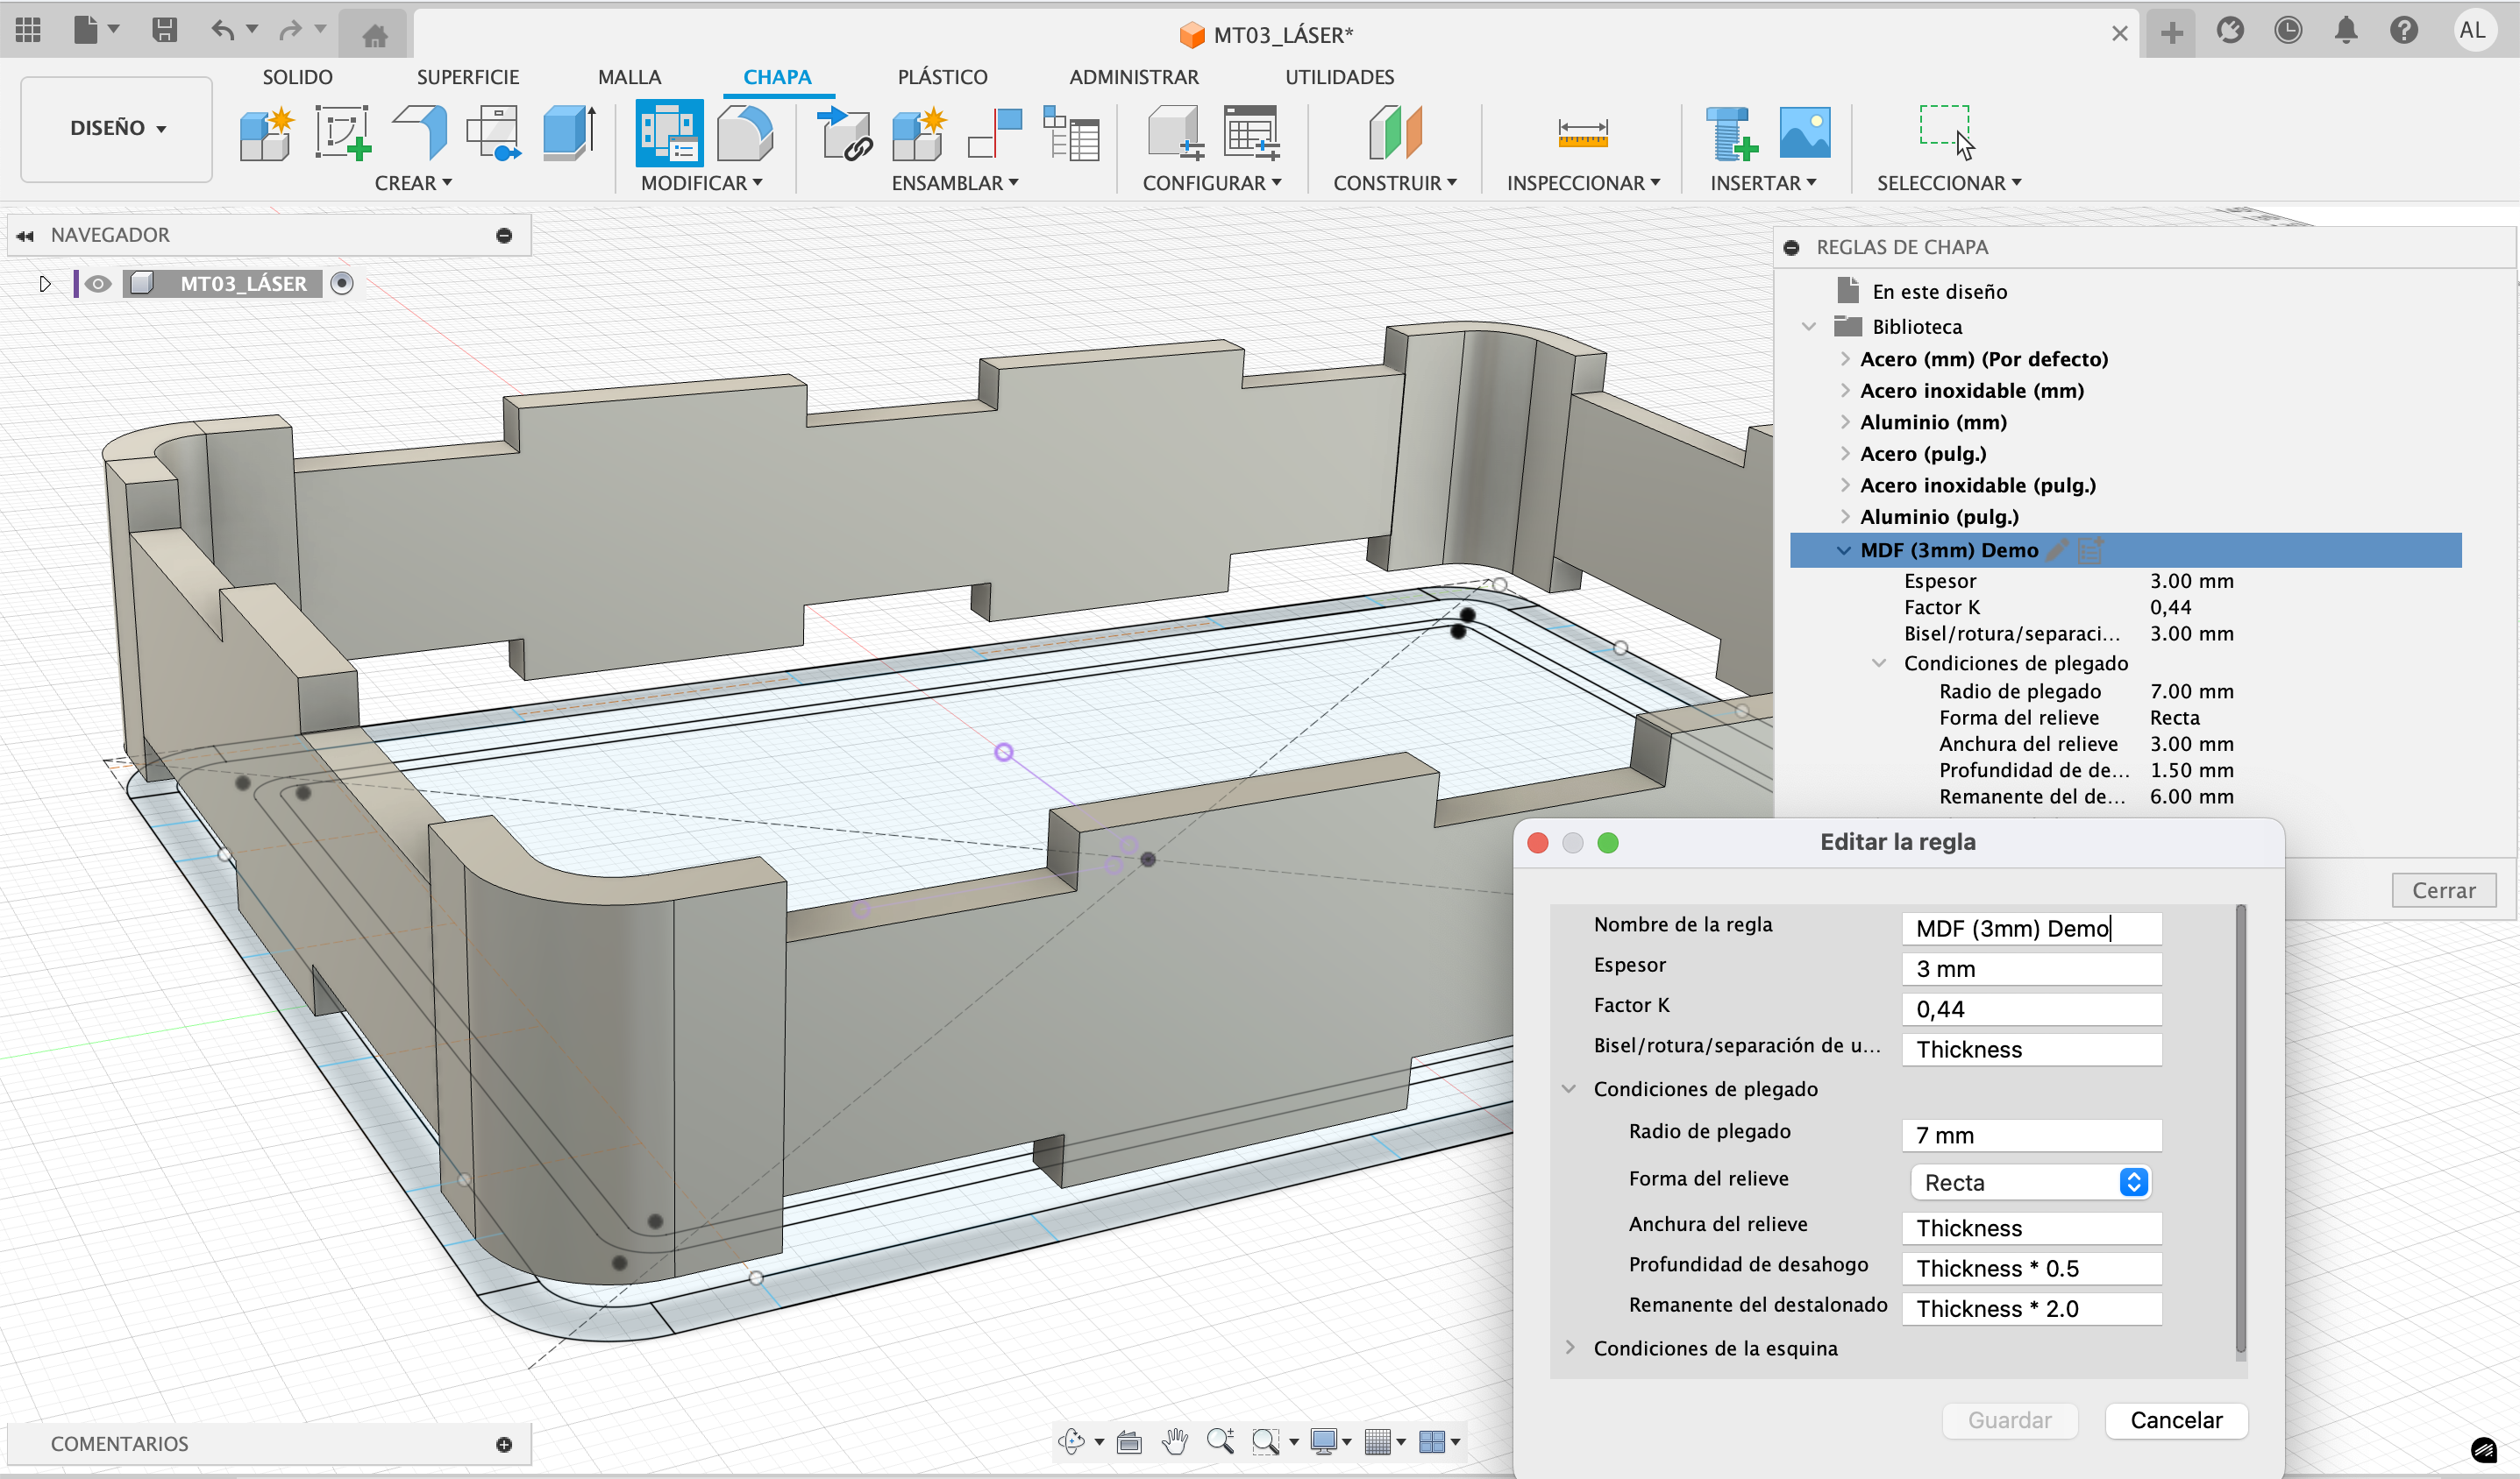Open the Forma del relieve dropdown
The height and width of the screenshot is (1479, 2520).
point(2030,1182)
